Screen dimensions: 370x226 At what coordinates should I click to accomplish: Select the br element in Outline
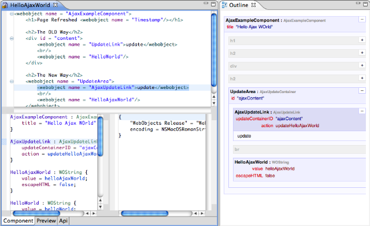[299, 149]
